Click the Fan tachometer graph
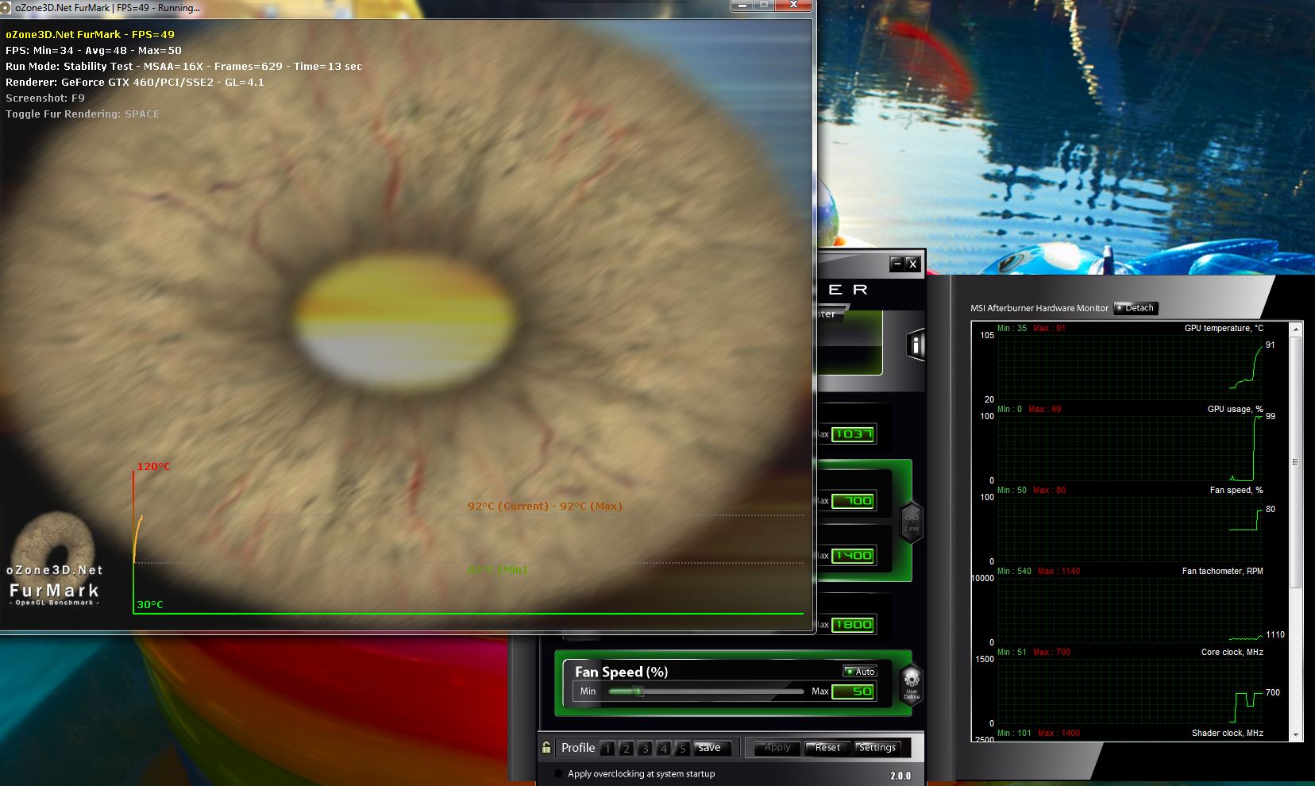 click(x=1129, y=610)
